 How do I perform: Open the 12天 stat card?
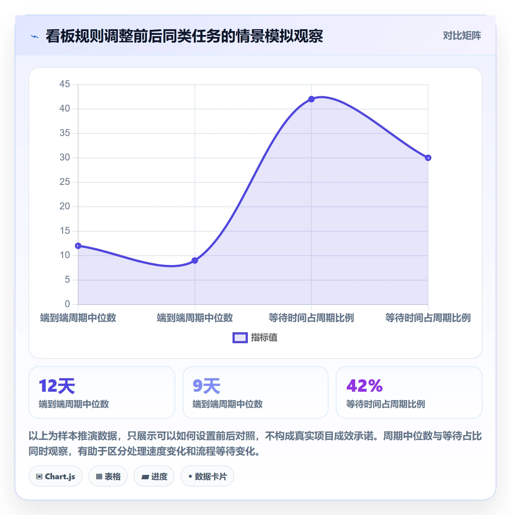(102, 392)
